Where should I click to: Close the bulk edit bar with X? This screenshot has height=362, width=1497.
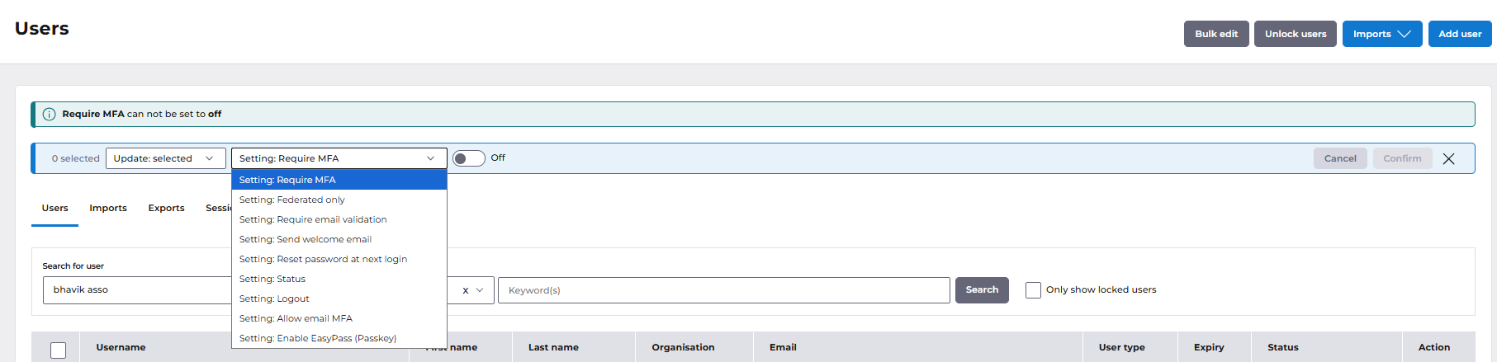1448,159
